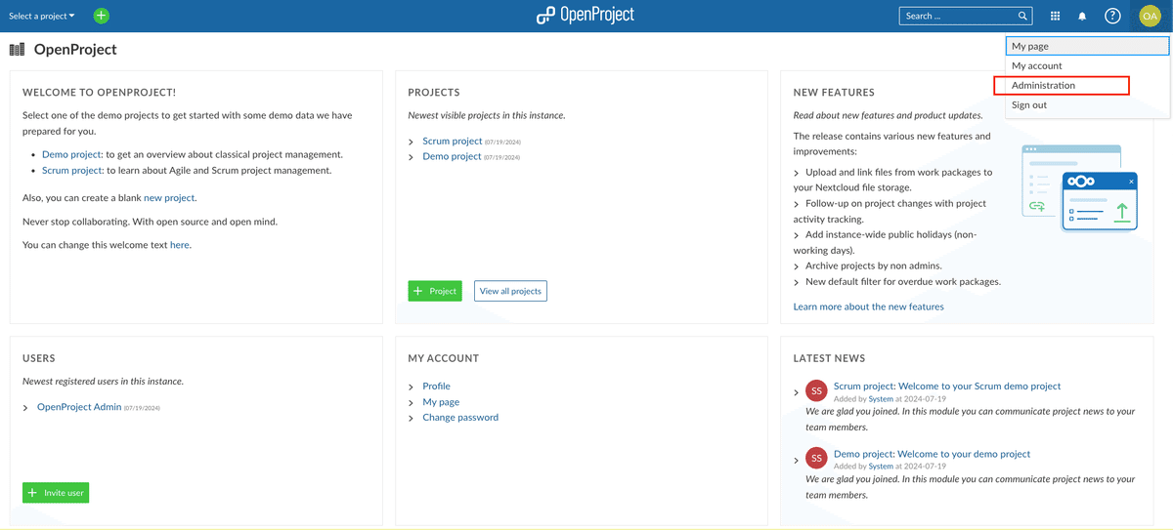Open Scrum project in Projects list
Image resolution: width=1173 pixels, height=530 pixels.
(x=453, y=142)
